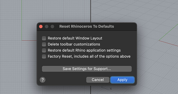This screenshot has width=178, height=94.
Task: Enable Restore default Window Layout checkbox
Action: point(44,38)
